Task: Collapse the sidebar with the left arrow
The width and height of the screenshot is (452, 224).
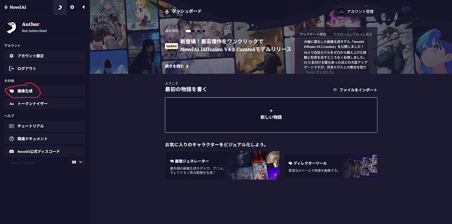Action: pyautogui.click(x=83, y=7)
